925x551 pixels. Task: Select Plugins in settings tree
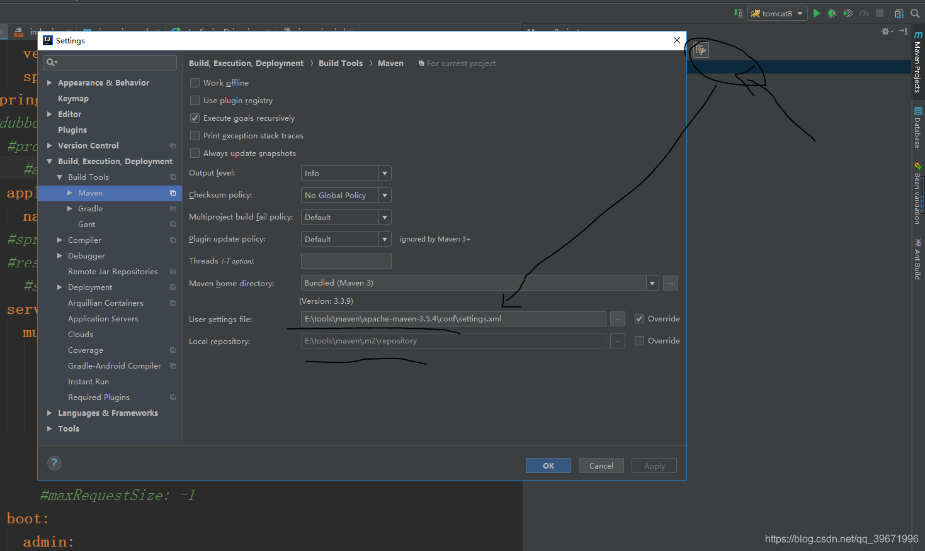pyautogui.click(x=72, y=130)
